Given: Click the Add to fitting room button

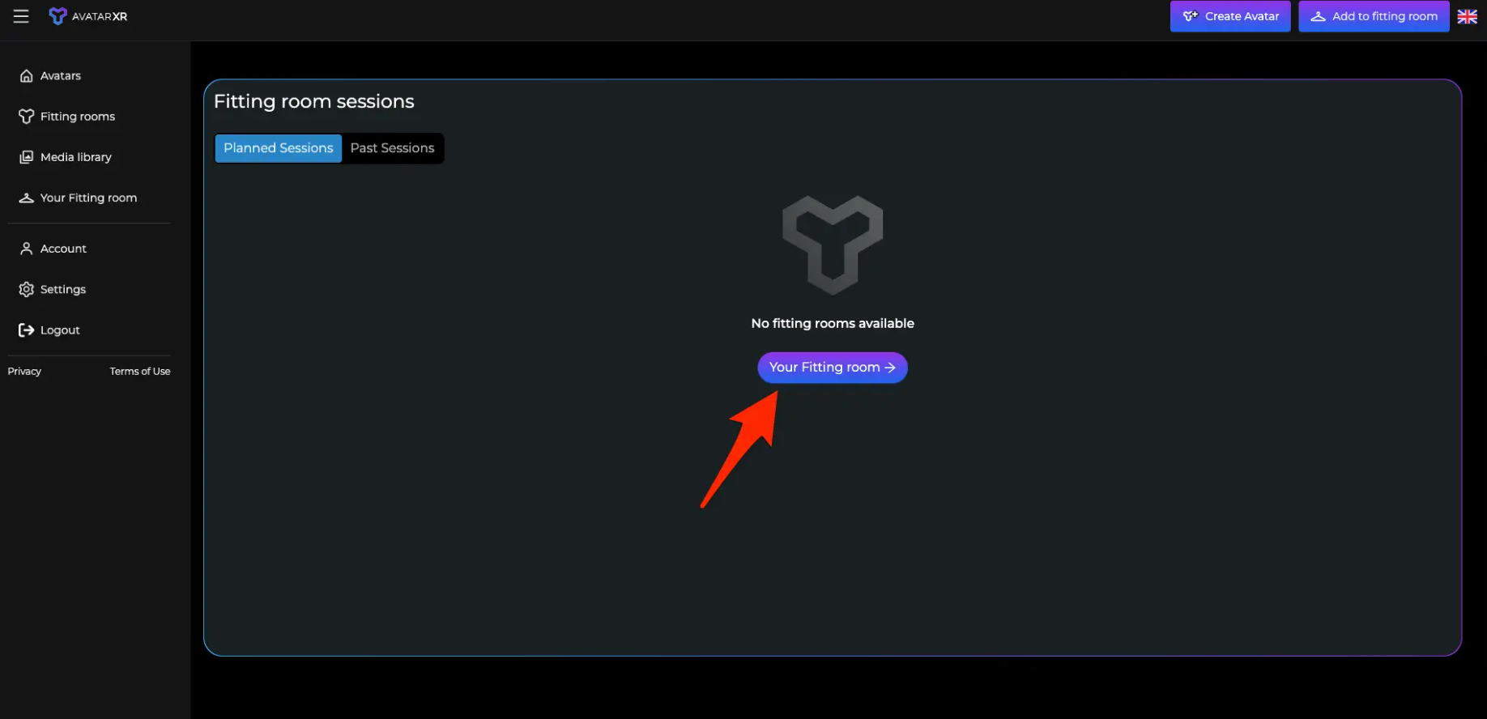Looking at the screenshot, I should 1374,16.
